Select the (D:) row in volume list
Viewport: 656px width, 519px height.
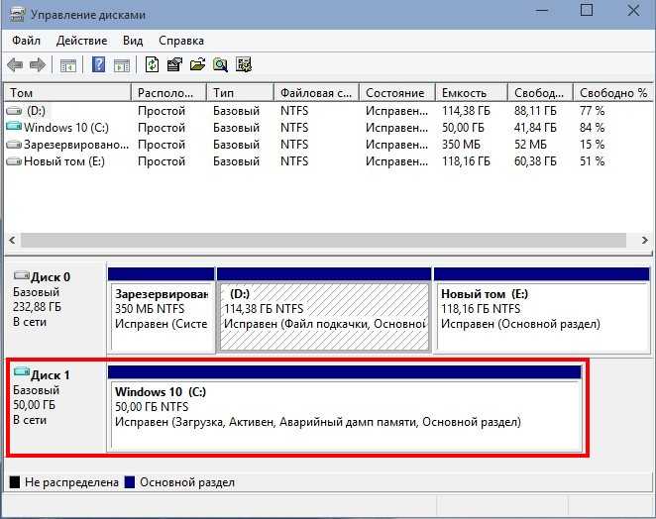(328, 111)
